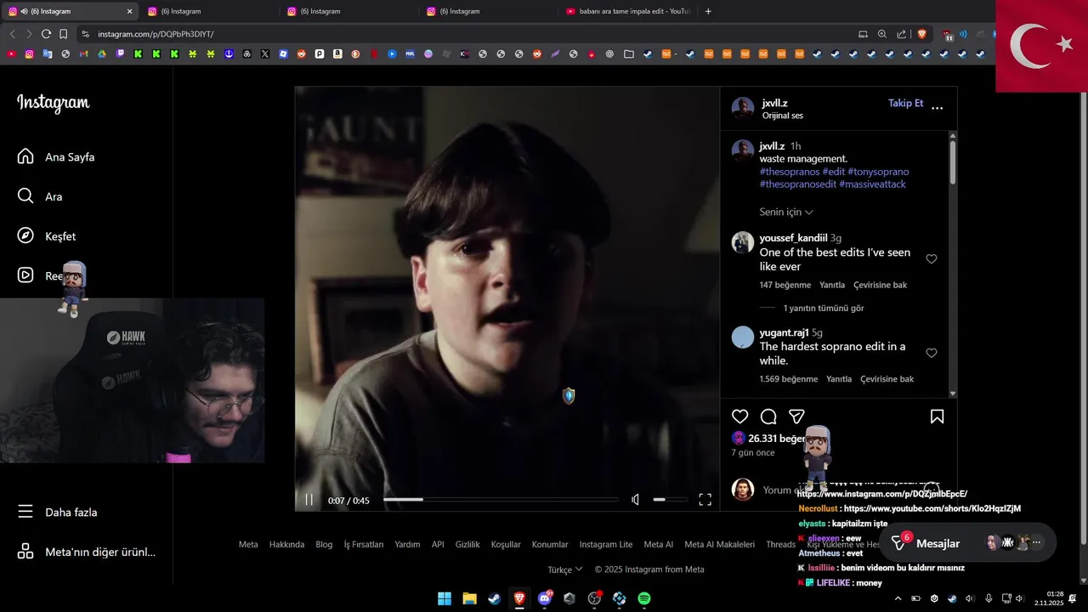
Task: Mute the active Instagram tab's audio
Action: (x=23, y=11)
